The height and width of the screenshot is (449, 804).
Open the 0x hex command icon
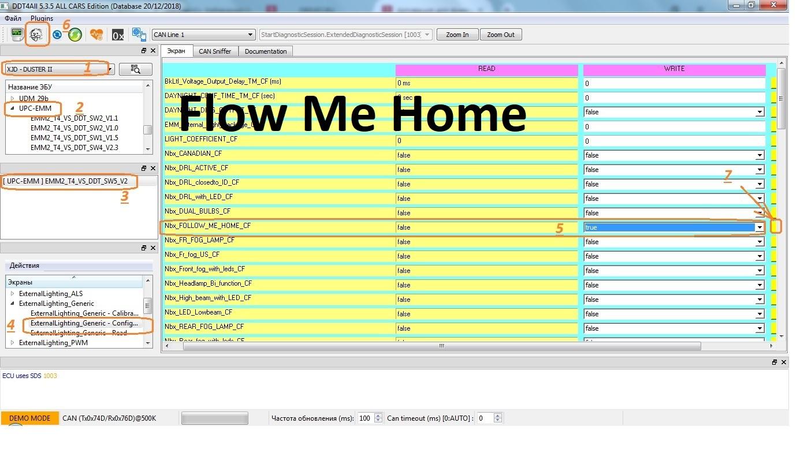pos(118,35)
